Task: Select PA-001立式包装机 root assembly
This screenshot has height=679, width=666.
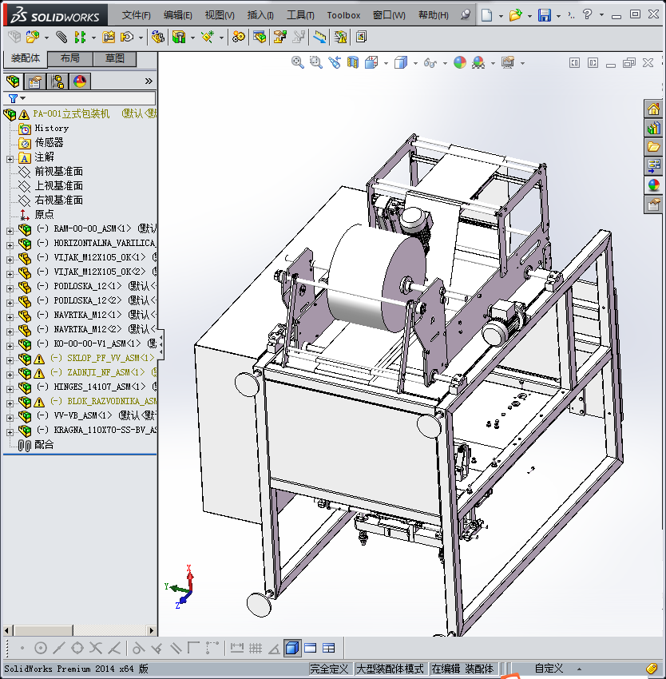Action: pos(71,114)
